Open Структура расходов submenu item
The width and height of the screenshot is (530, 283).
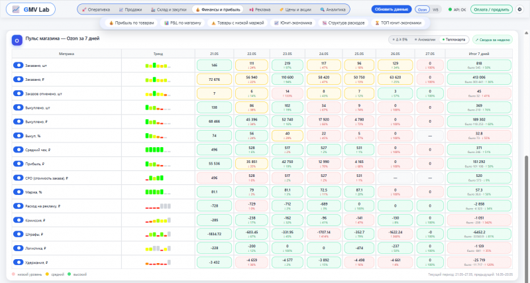point(343,23)
